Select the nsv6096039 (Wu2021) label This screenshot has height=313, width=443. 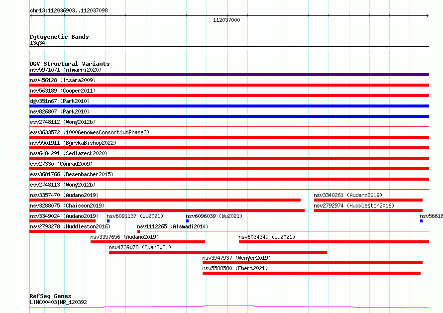pos(214,216)
